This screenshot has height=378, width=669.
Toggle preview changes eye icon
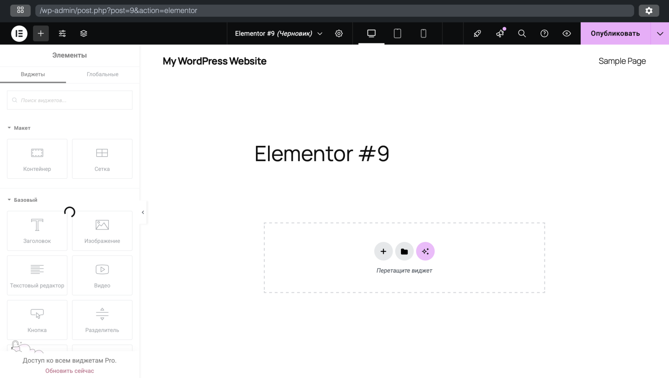coord(567,33)
